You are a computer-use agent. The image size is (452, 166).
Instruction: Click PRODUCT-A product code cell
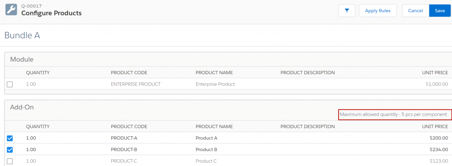pos(124,138)
